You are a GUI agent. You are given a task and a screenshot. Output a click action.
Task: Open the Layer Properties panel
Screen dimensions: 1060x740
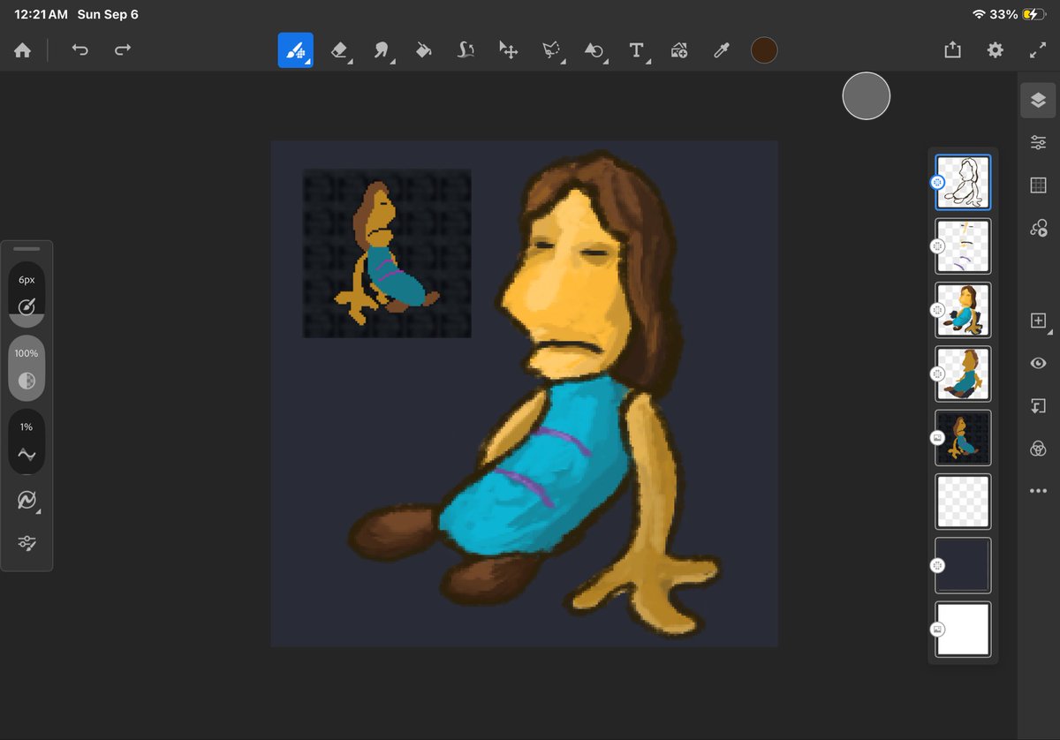1038,142
